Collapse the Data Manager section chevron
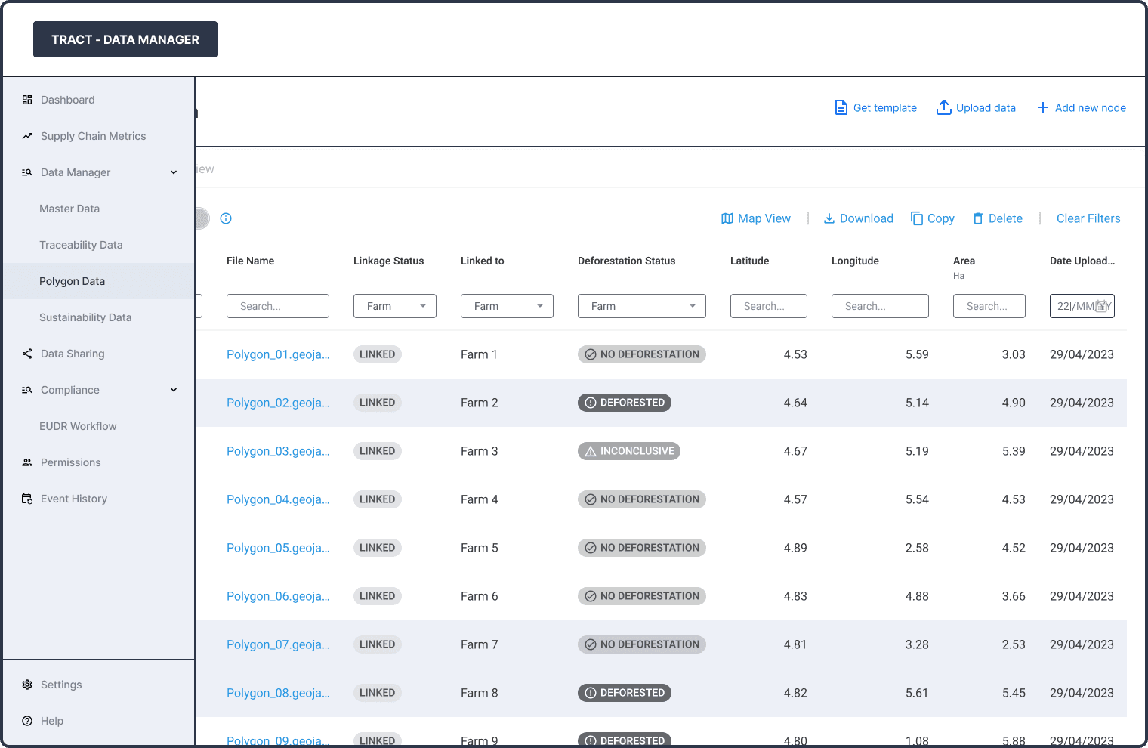 tap(174, 172)
